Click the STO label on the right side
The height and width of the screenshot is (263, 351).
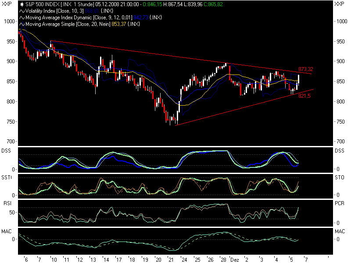pyautogui.click(x=339, y=178)
